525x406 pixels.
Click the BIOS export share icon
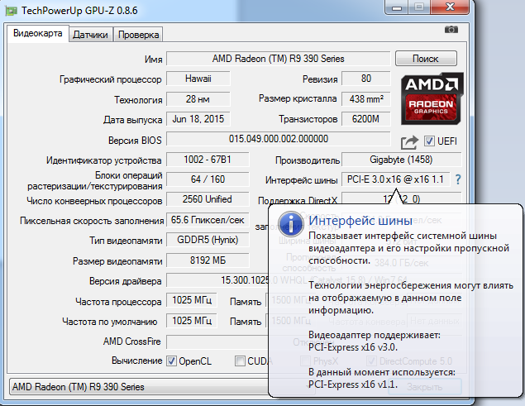tap(409, 142)
